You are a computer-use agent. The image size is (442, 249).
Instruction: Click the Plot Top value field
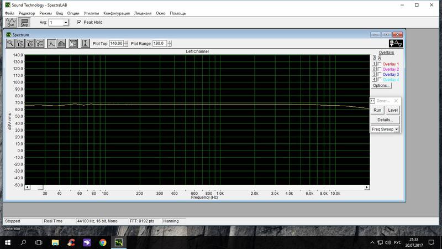coord(116,44)
